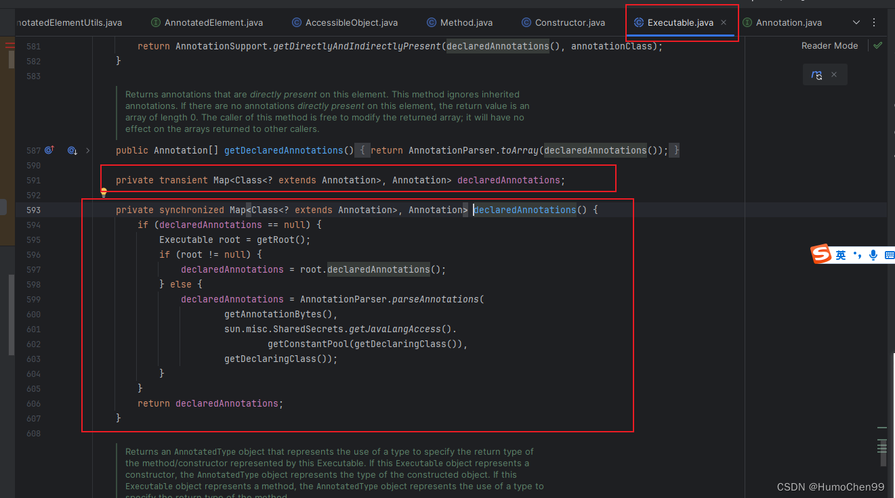Switch to the AnnotatedElement.java tab
Viewport: 895px width, 498px height.
(207, 22)
